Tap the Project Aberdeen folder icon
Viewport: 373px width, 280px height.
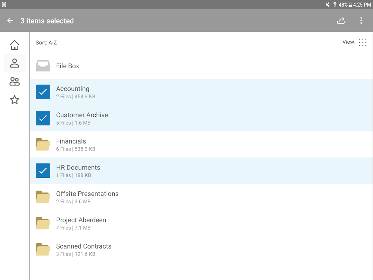pos(43,223)
